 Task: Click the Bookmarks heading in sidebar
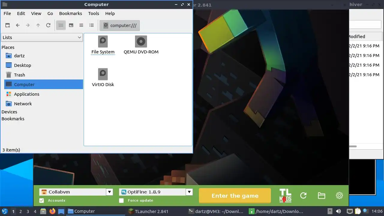coord(13,119)
